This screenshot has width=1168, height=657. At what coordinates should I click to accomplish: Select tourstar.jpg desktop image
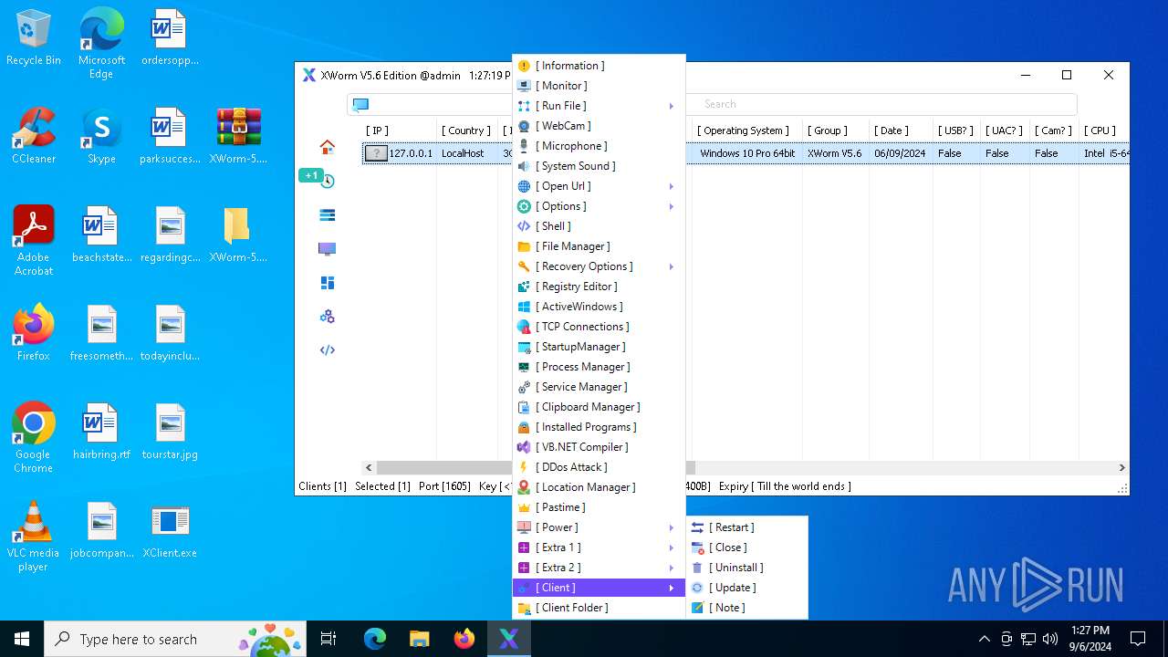tap(170, 432)
